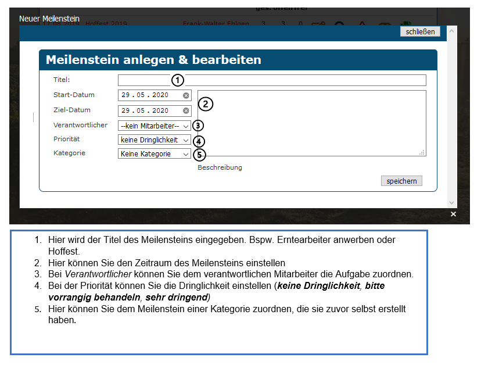
Task: Click the circled number 5 marker
Action: [199, 155]
